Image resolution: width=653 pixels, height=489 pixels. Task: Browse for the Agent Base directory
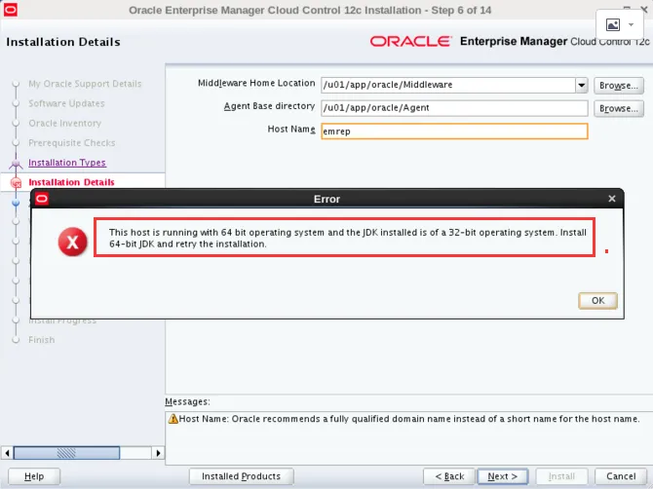[619, 108]
